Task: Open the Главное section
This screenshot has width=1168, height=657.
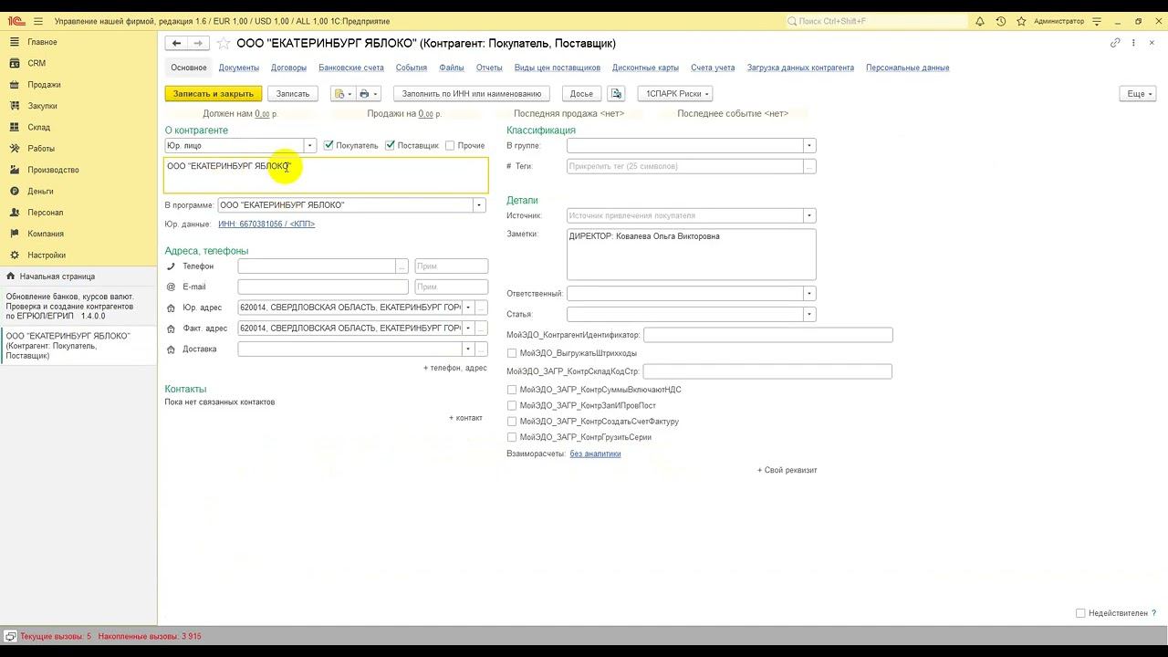Action: pyautogui.click(x=42, y=42)
